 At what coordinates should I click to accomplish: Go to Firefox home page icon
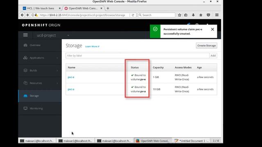pyautogui.click(x=201, y=15)
